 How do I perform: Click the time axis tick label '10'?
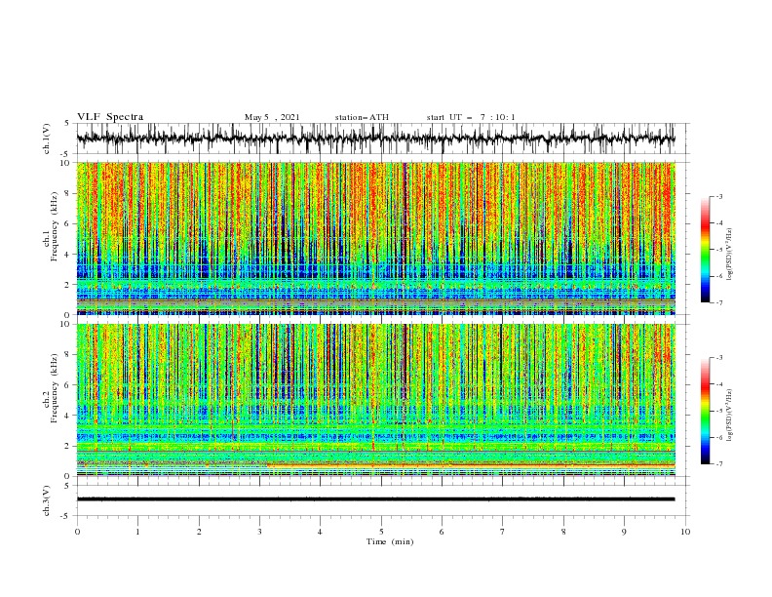685,532
